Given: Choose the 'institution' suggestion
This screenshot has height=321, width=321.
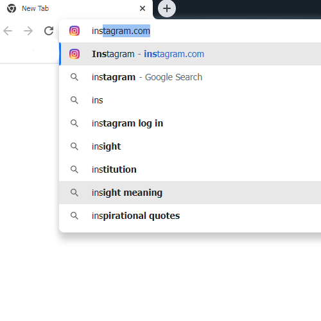Looking at the screenshot, I should (190, 169).
